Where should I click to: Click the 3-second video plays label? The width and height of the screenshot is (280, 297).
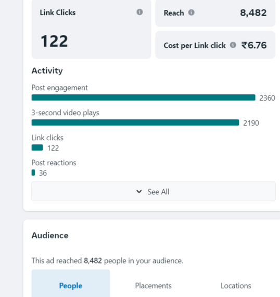tap(65, 113)
